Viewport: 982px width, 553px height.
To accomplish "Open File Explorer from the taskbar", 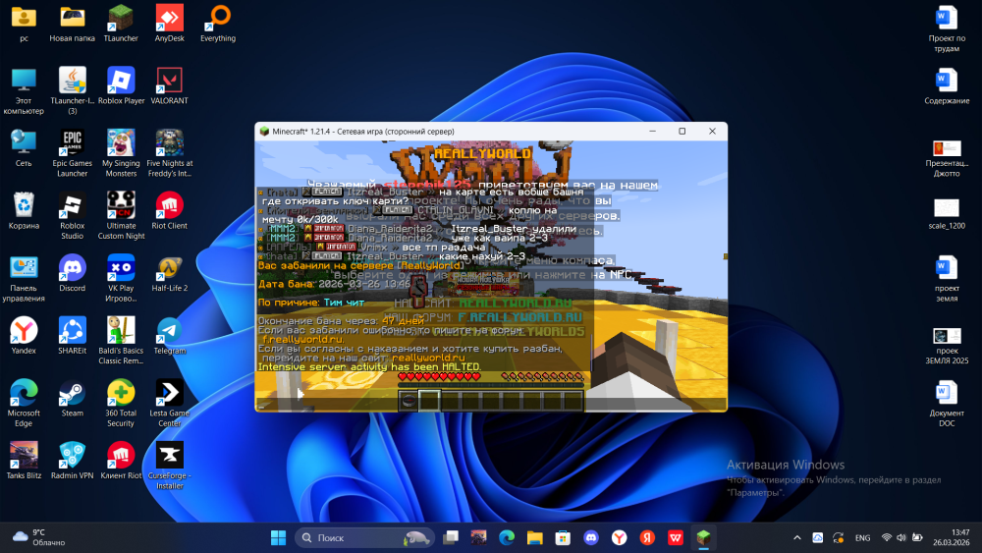I will click(x=535, y=537).
